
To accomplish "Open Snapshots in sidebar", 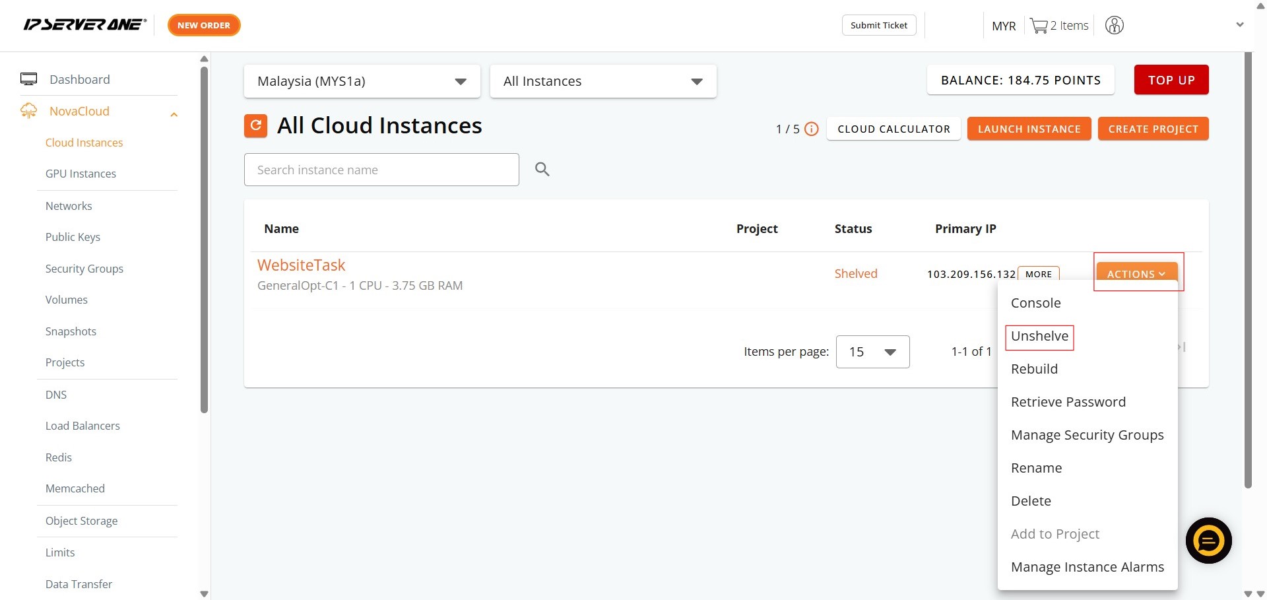I will tap(71, 331).
